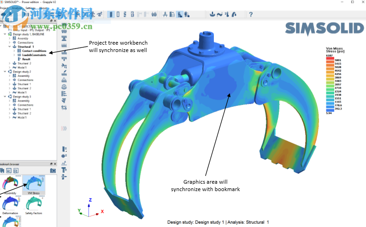The image size is (366, 227).
Task: Click the pen over springs icon in vertical toolbar
Action: pos(64,73)
